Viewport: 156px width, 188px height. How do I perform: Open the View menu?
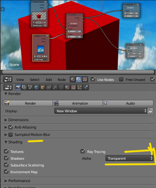[20, 80]
